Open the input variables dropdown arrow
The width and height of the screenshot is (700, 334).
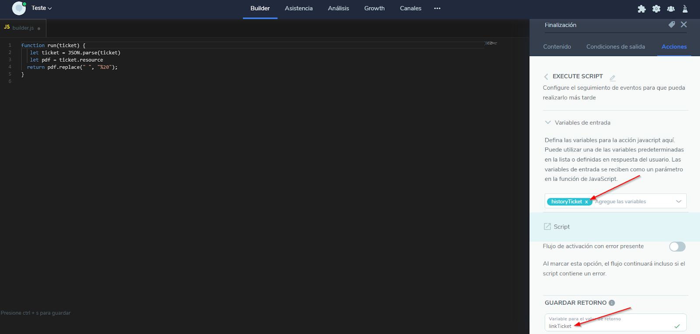tap(679, 201)
